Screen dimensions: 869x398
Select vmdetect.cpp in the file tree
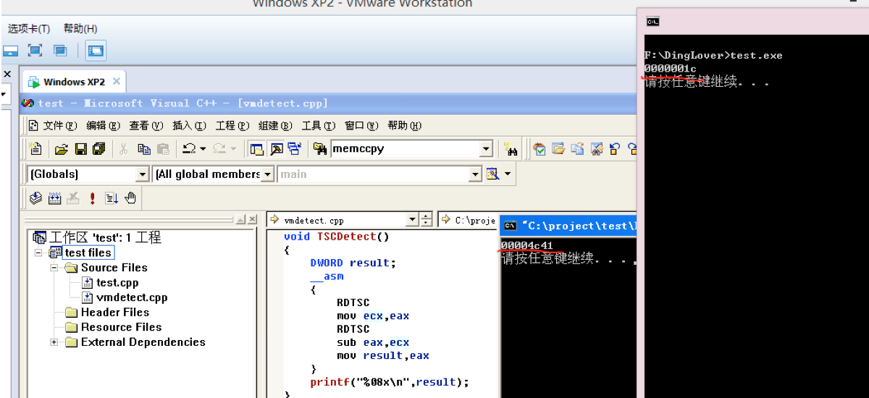click(132, 297)
